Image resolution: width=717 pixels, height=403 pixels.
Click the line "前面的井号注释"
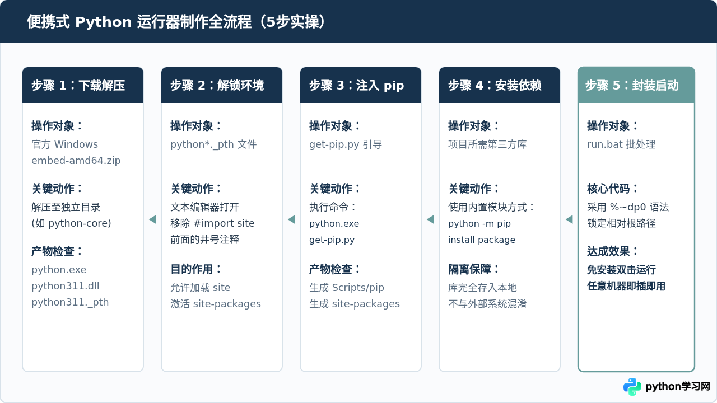tap(204, 240)
